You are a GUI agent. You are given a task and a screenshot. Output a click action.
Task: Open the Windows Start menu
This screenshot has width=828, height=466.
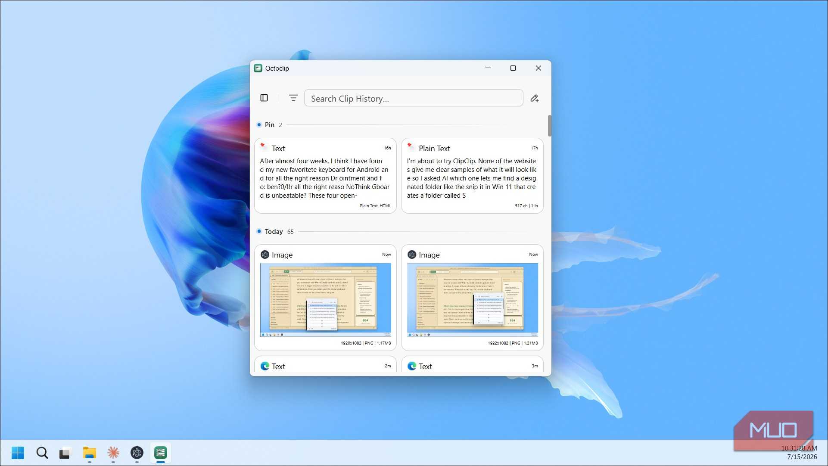(x=18, y=453)
